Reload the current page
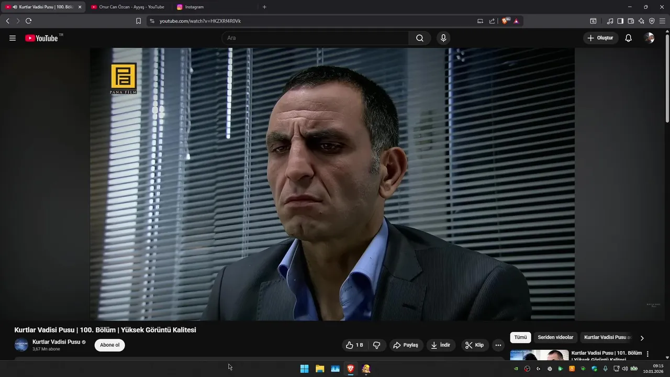Screen dimensions: 670x377 29,21
